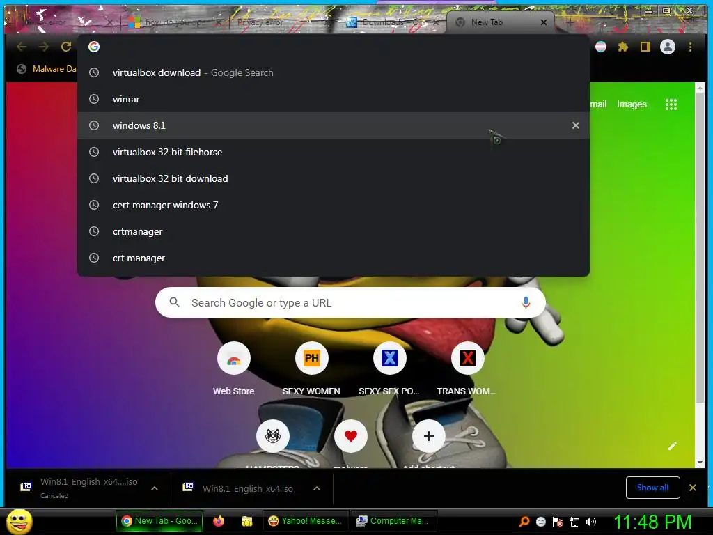
Task: Open Yahoo! Messenger taskbar button
Action: (x=306, y=521)
